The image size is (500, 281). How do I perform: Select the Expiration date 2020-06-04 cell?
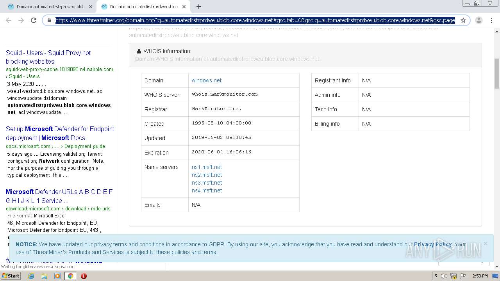pyautogui.click(x=244, y=152)
